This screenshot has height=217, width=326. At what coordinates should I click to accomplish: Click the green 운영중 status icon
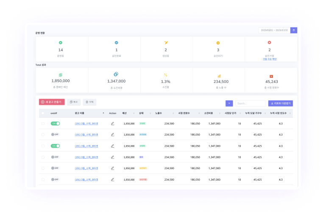click(x=61, y=43)
